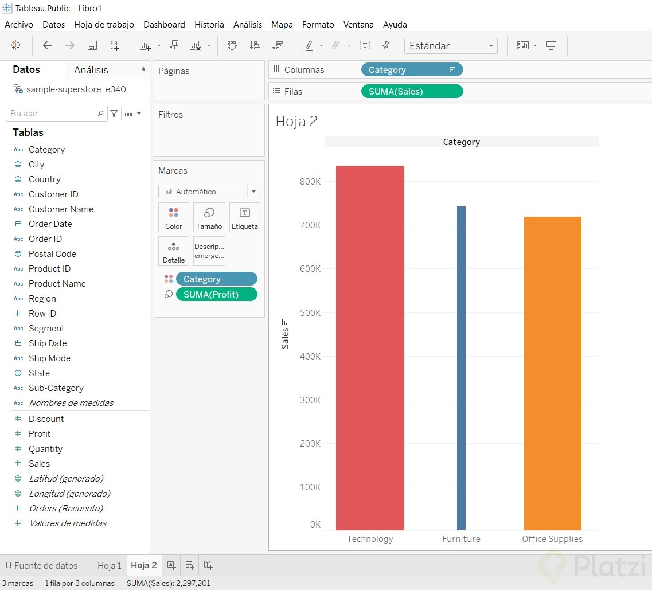Duplicate the sheet with the duplicate icon
This screenshot has width=652, height=590.
173,45
